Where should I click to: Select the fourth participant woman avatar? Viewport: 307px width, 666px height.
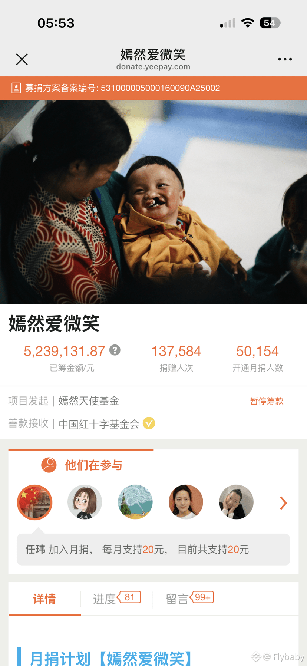coord(186,502)
